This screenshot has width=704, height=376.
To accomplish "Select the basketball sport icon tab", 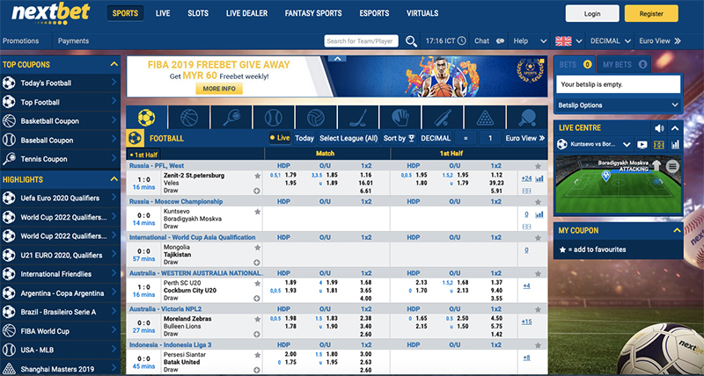I will [189, 118].
